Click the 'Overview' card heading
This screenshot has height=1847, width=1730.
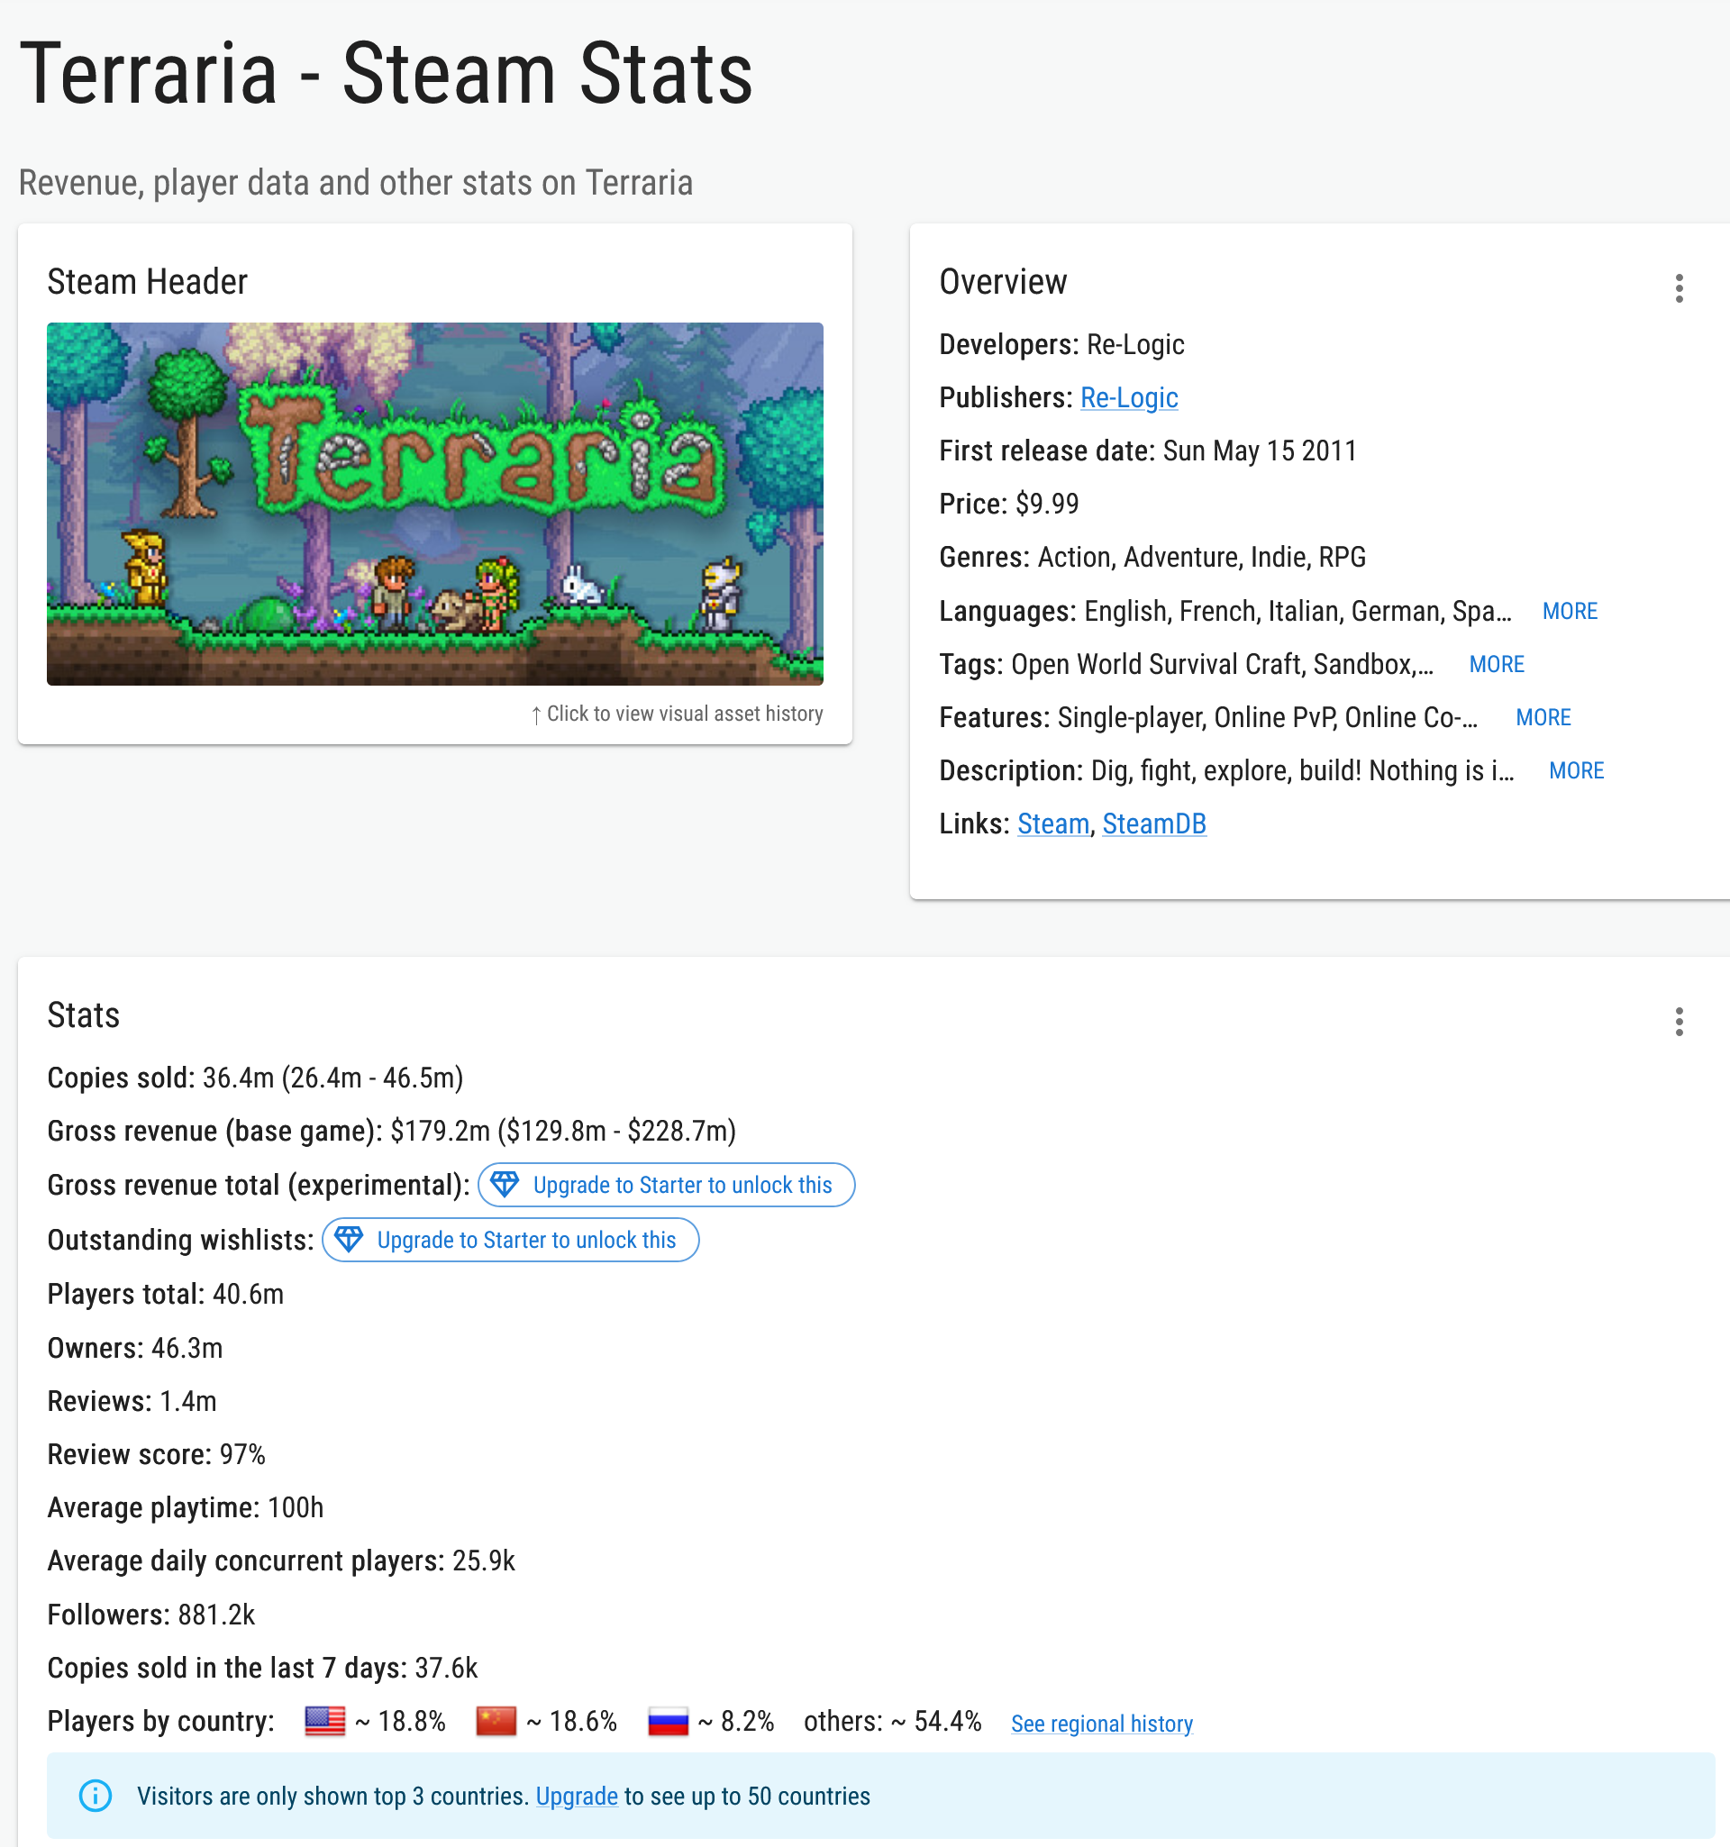1003,281
